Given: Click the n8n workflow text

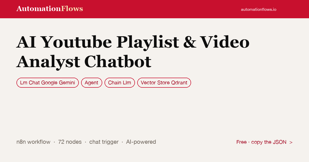Looking at the screenshot, I should [33, 142].
